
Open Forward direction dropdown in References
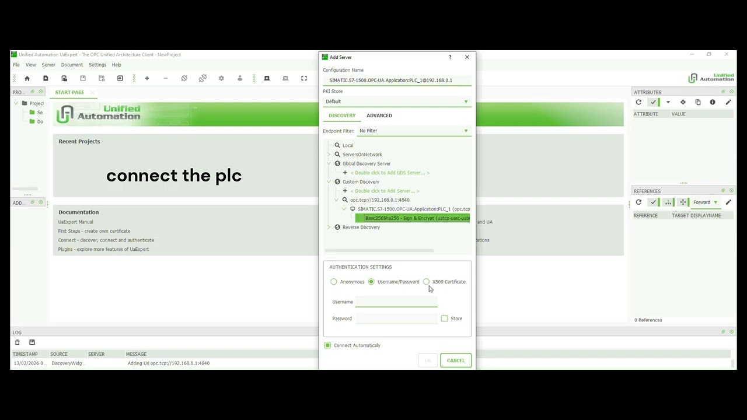tap(706, 202)
